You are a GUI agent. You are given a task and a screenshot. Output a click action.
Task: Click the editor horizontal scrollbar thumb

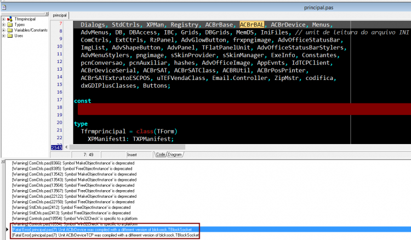coord(127,147)
